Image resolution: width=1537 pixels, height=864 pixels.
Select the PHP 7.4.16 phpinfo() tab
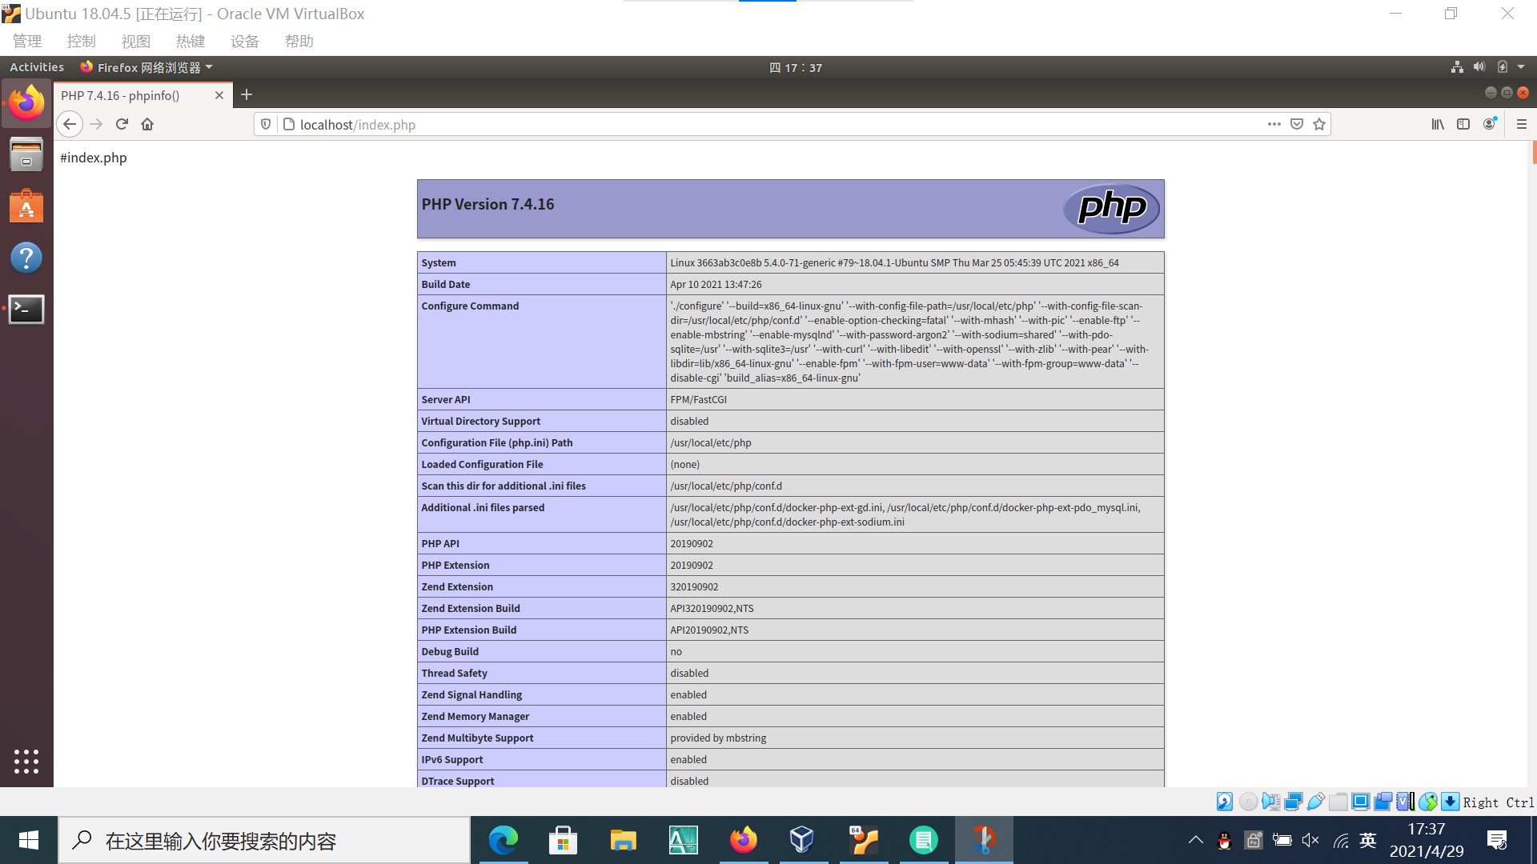(128, 95)
